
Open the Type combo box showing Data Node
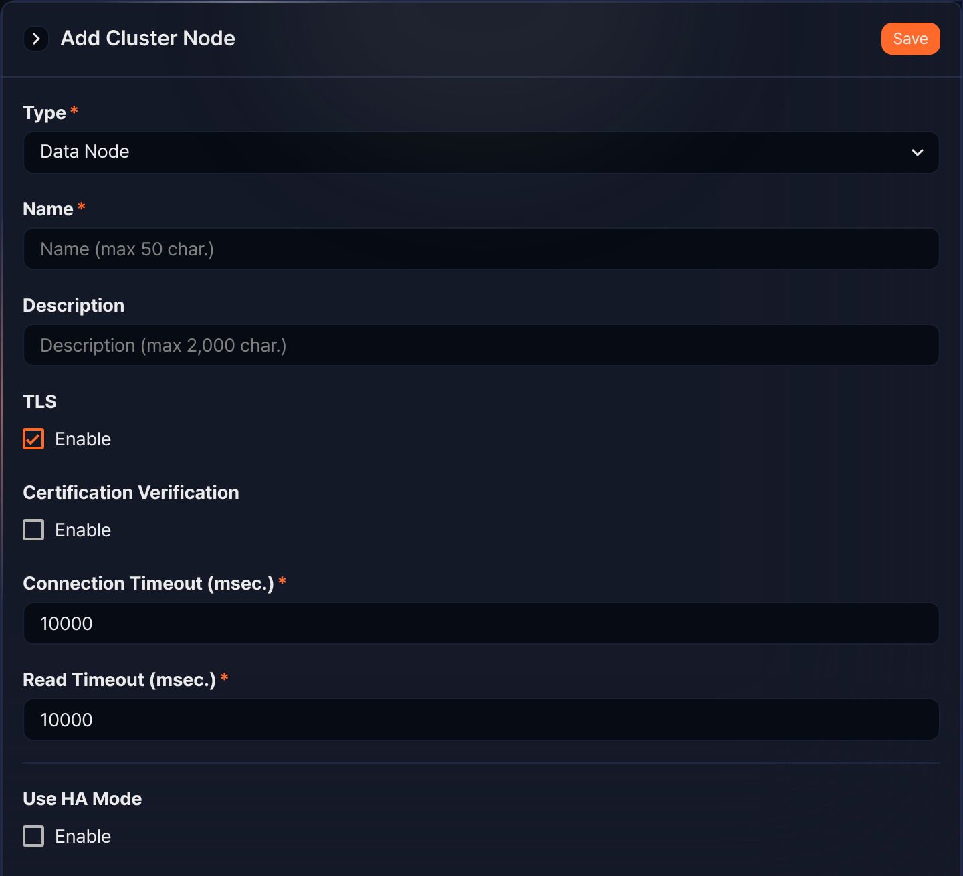[x=481, y=152]
